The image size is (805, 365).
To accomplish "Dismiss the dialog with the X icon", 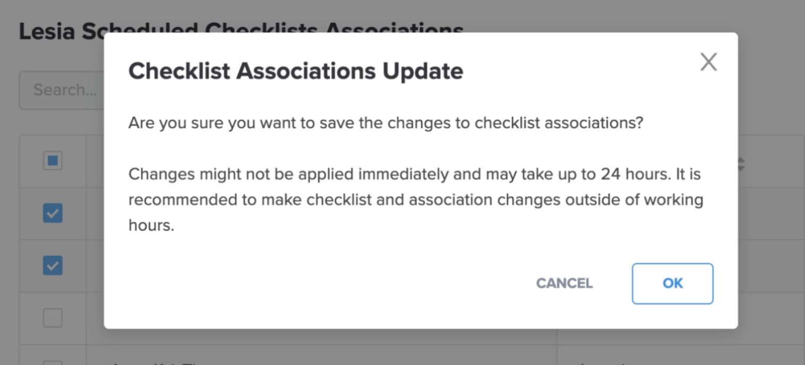I will click(x=708, y=62).
